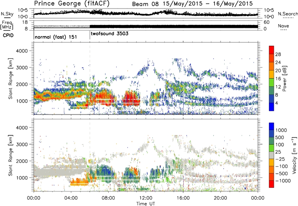Click the '12:00' time axis tick label
Image resolution: width=298 pixels, height=206 pixels.
coord(146,198)
